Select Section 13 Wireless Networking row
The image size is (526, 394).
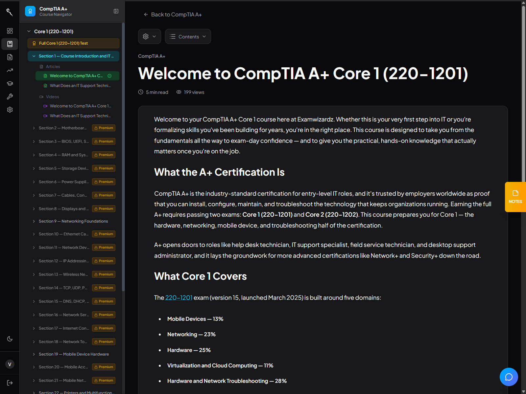[73, 274]
